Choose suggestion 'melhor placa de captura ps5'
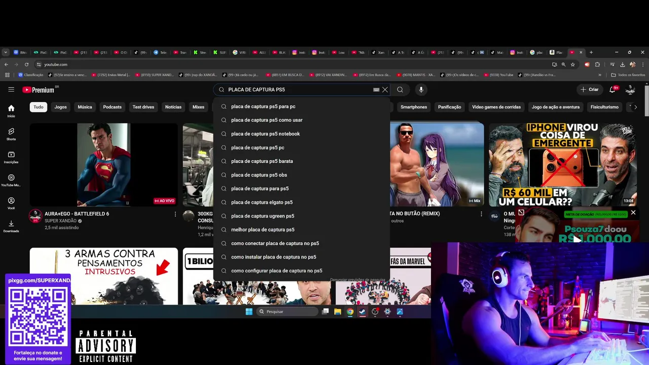 tap(302, 230)
